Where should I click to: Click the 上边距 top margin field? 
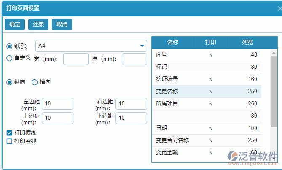coord(57,118)
